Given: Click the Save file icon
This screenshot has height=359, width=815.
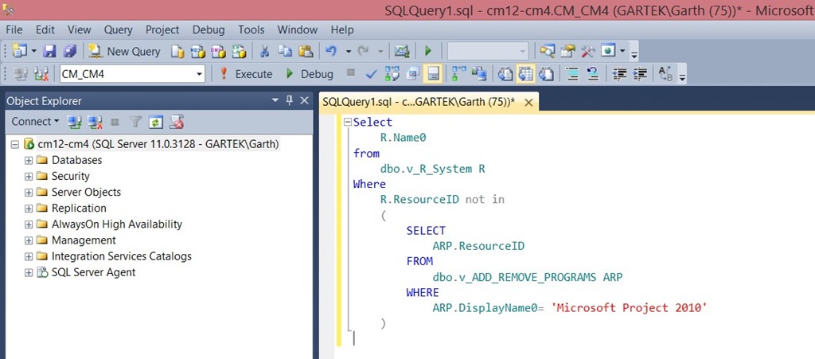Looking at the screenshot, I should point(50,51).
